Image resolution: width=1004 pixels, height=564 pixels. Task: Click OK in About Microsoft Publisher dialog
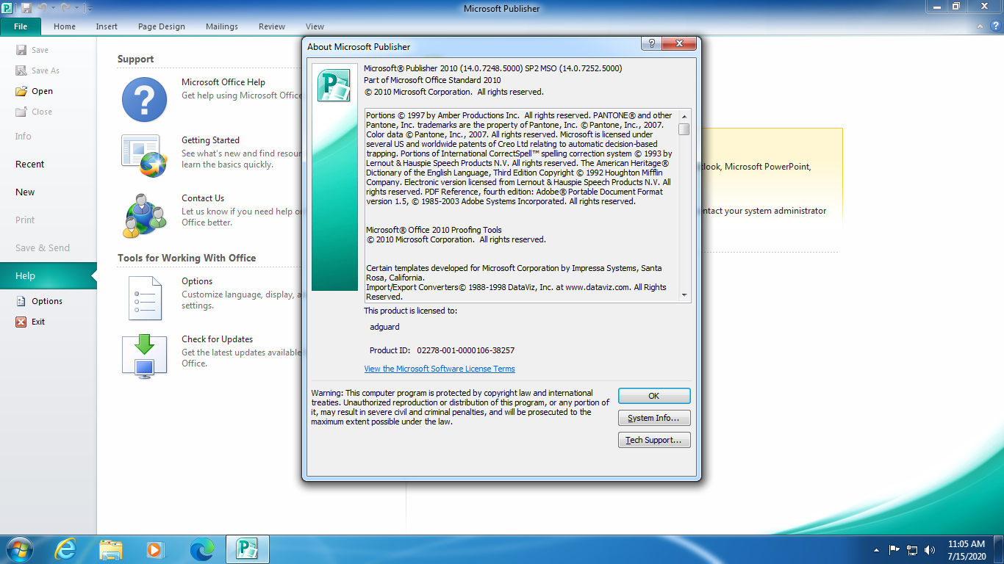coord(654,396)
